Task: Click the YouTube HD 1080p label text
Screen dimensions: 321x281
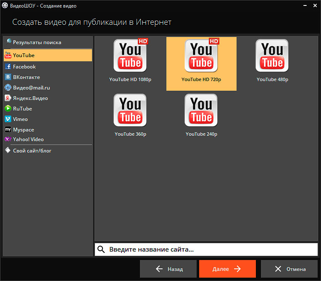Action: (x=130, y=79)
